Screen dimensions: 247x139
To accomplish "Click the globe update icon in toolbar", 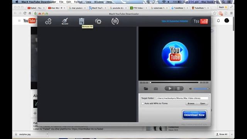I will click(115, 21).
